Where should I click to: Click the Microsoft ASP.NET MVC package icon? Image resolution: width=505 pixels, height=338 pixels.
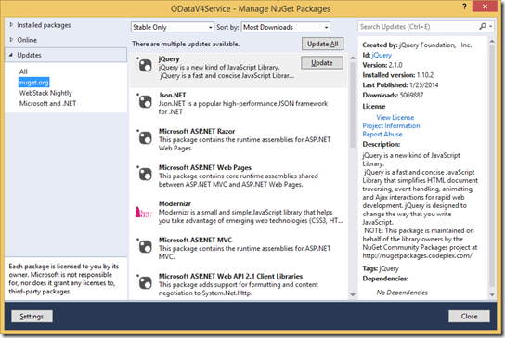(x=145, y=246)
